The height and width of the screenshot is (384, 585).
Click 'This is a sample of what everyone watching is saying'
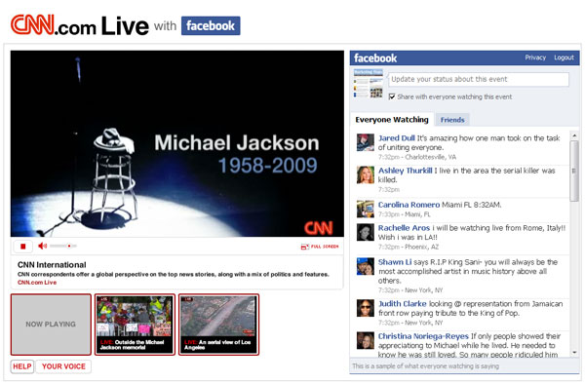(426, 366)
